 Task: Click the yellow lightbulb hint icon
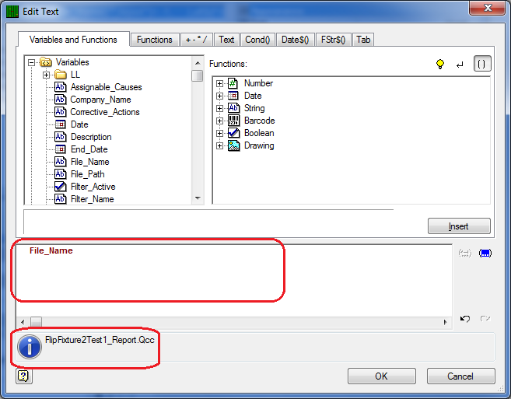tap(440, 64)
